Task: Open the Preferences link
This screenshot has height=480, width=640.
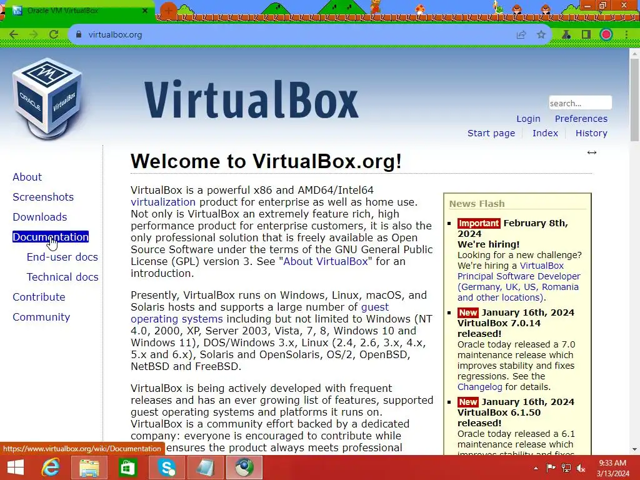Action: click(581, 119)
